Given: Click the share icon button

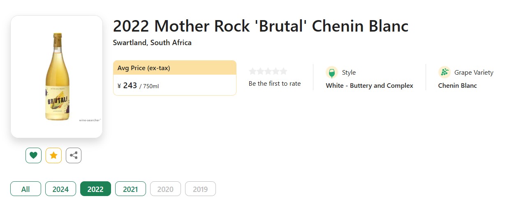Looking at the screenshot, I should coord(74,155).
